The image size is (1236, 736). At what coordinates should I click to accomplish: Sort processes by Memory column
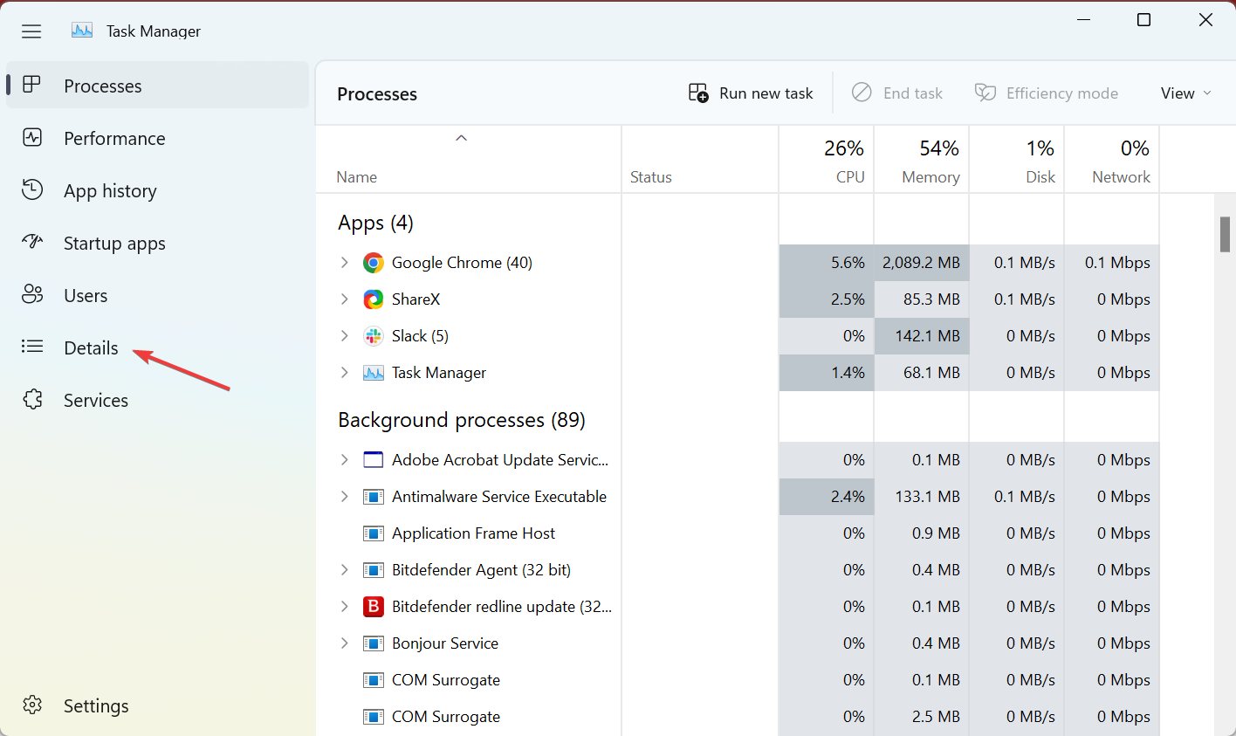coord(921,159)
